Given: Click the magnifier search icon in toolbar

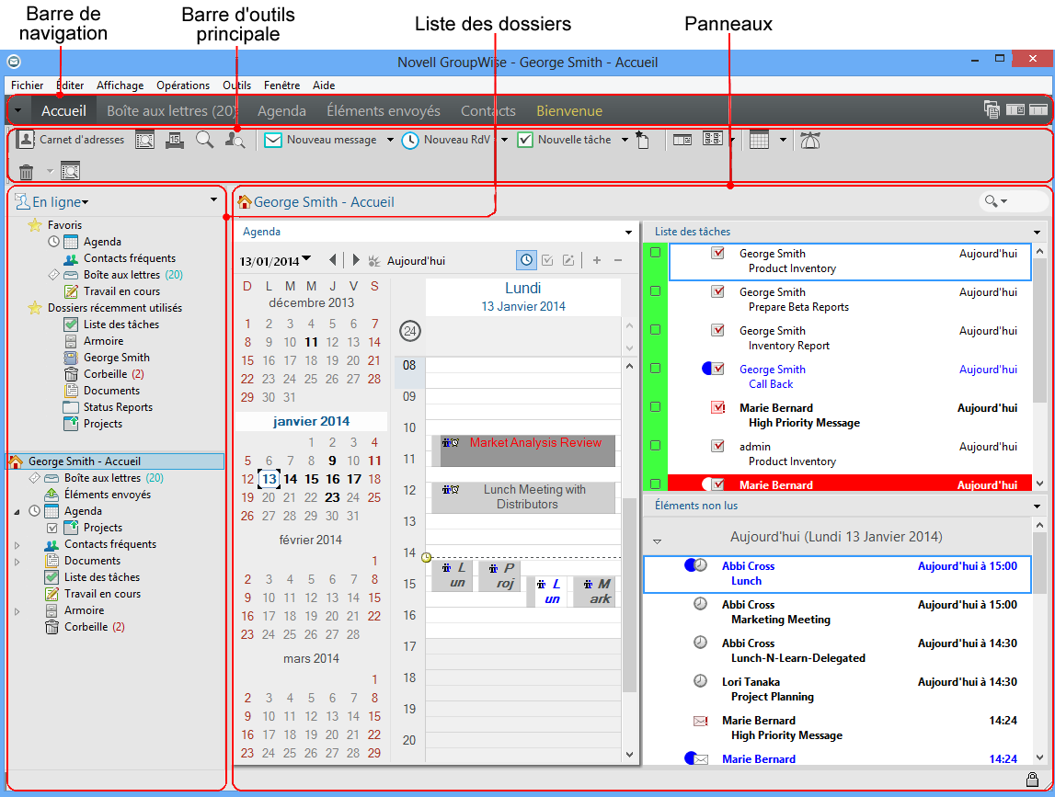Looking at the screenshot, I should coord(204,140).
